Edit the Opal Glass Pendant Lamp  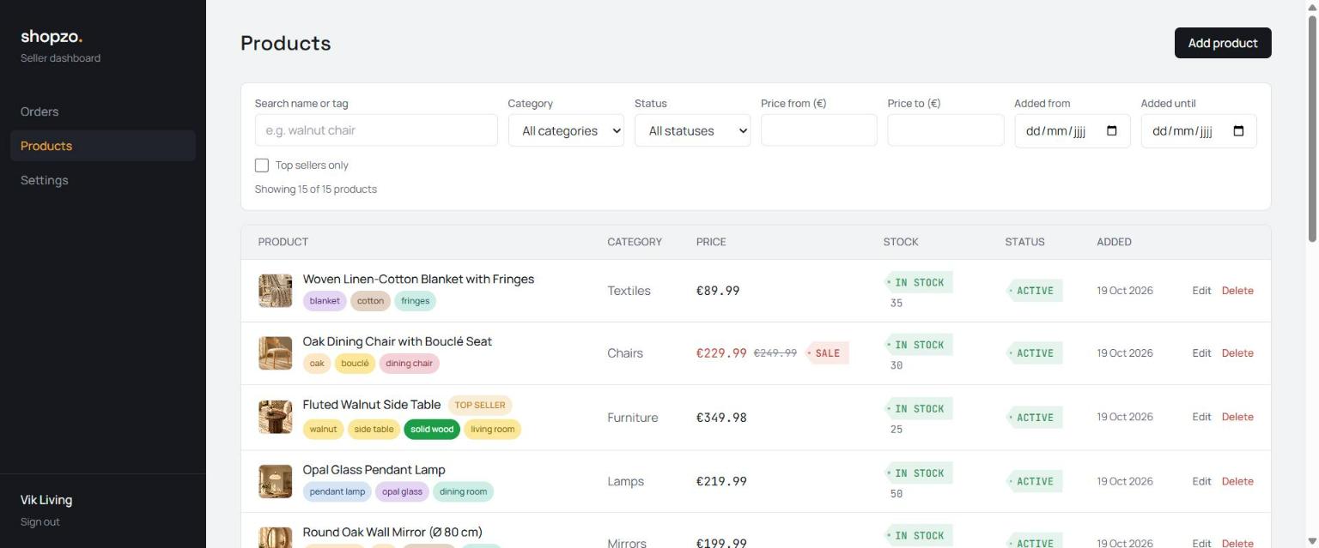point(1201,481)
